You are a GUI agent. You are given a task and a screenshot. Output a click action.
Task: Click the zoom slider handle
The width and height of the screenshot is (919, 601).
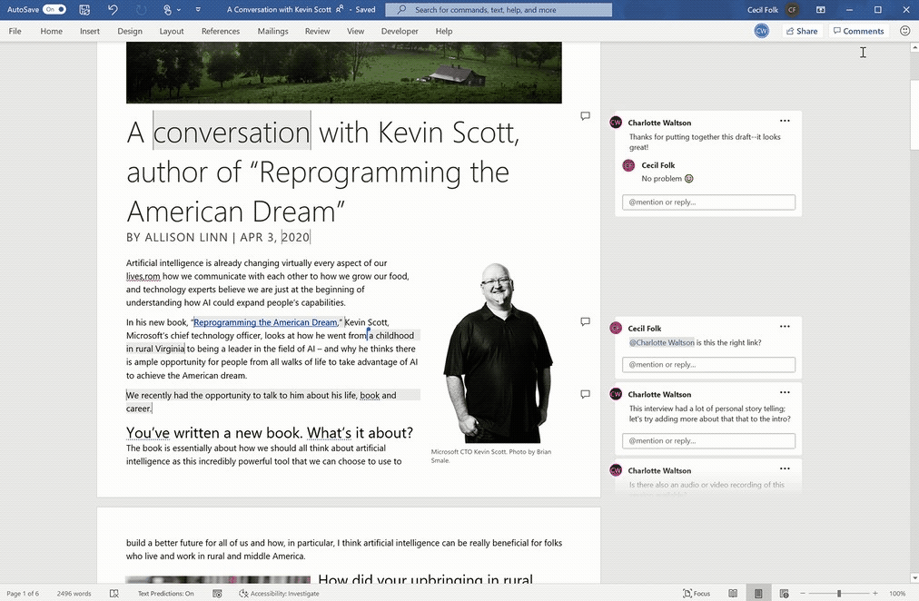pyautogui.click(x=839, y=594)
